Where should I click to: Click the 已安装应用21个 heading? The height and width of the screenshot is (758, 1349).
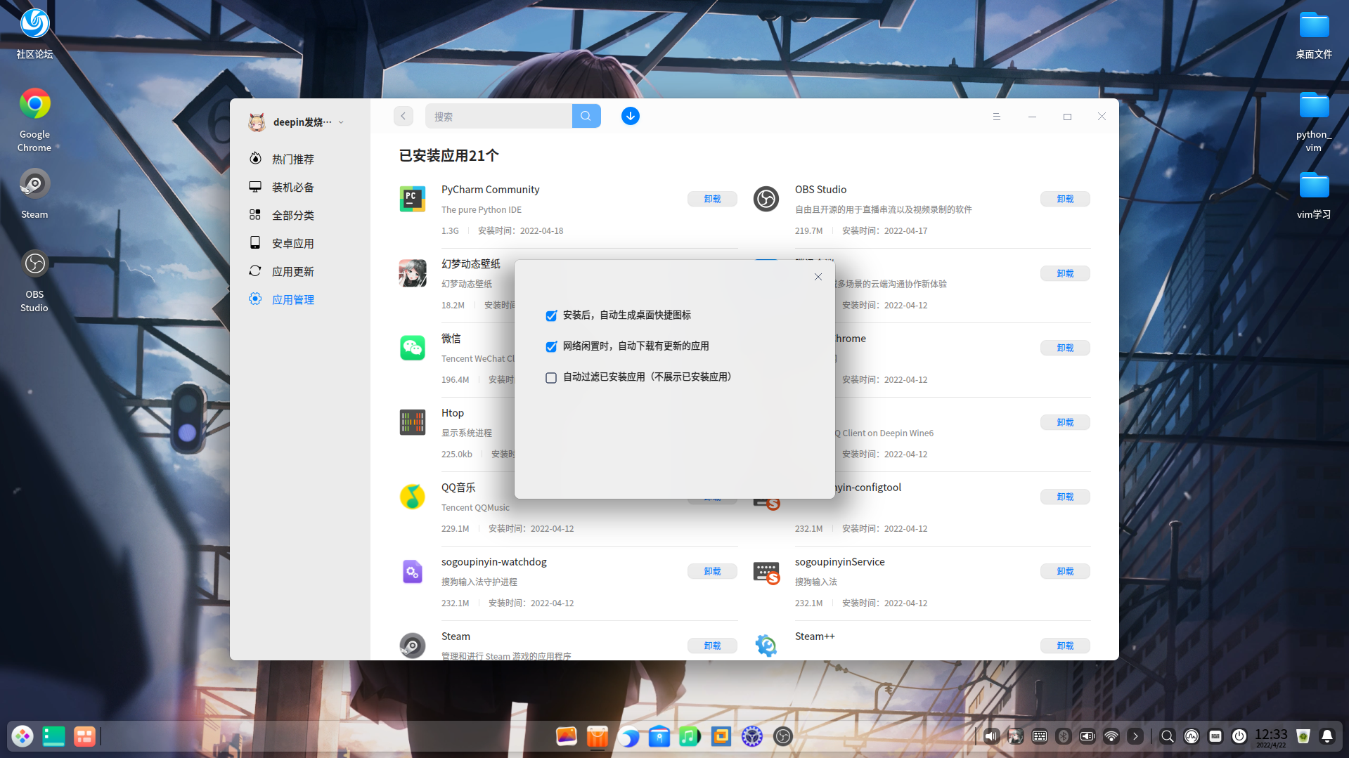(448, 156)
